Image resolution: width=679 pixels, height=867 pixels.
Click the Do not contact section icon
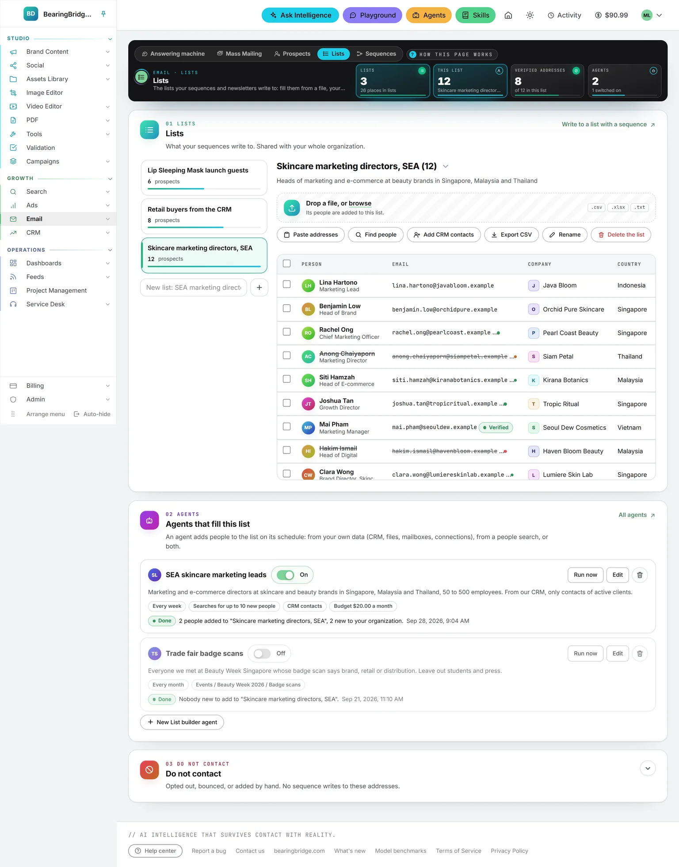149,770
